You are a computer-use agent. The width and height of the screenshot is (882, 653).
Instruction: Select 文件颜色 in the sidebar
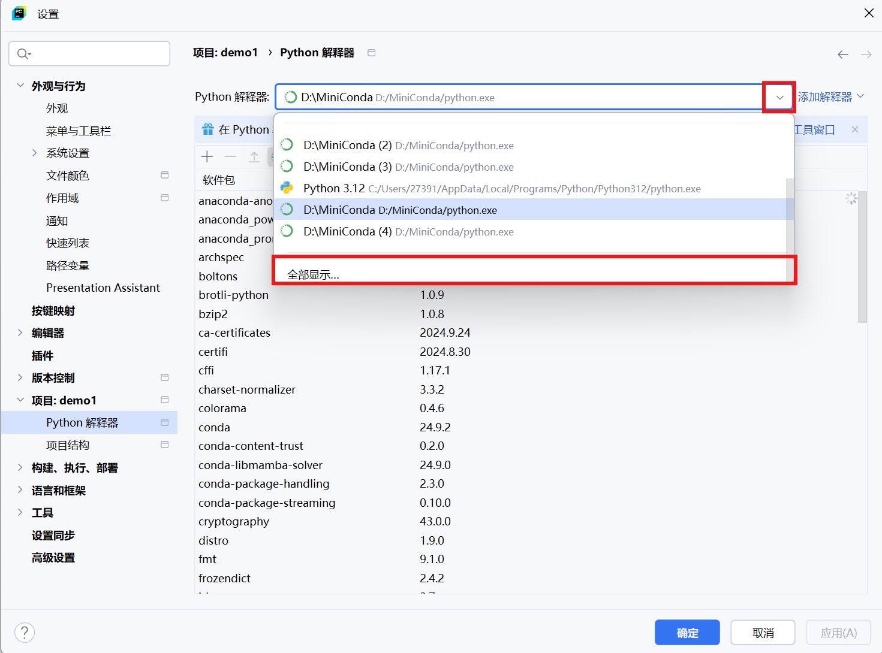[x=68, y=176]
